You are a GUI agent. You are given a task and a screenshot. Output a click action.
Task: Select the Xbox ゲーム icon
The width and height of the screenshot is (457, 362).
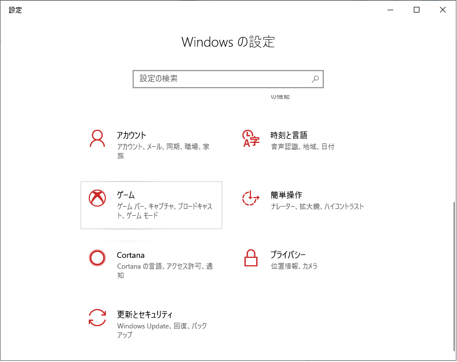(x=97, y=198)
